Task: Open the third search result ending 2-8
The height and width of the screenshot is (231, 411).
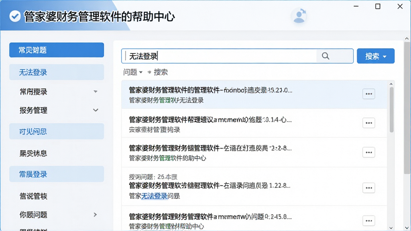Action: tap(210, 148)
